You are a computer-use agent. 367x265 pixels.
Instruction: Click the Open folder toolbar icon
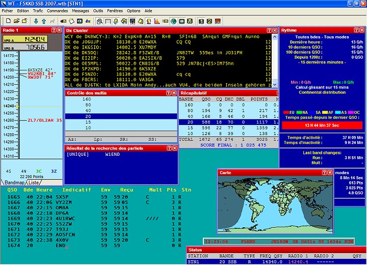tap(16, 21)
